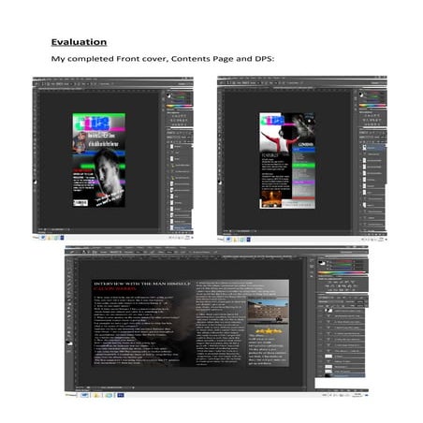Select the highlighted top layer in contents page screenshot
Screen dimensions: 423x423
373,147
